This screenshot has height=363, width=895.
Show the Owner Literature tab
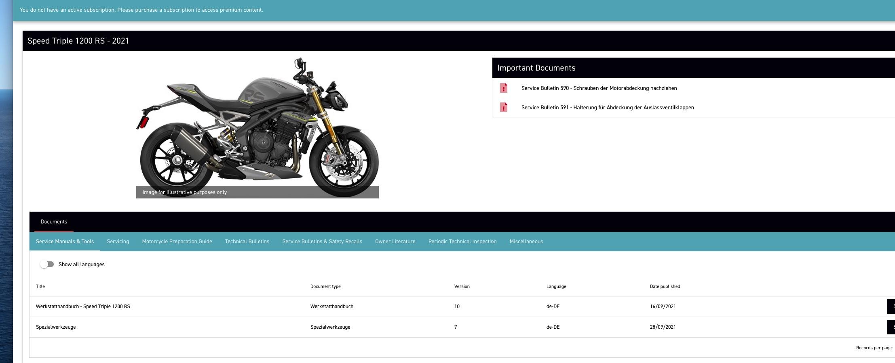pyautogui.click(x=395, y=242)
